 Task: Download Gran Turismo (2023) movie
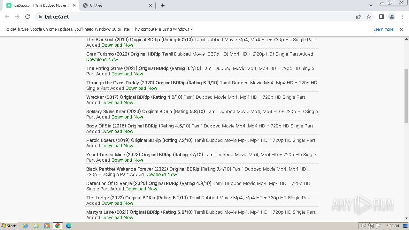(x=102, y=59)
